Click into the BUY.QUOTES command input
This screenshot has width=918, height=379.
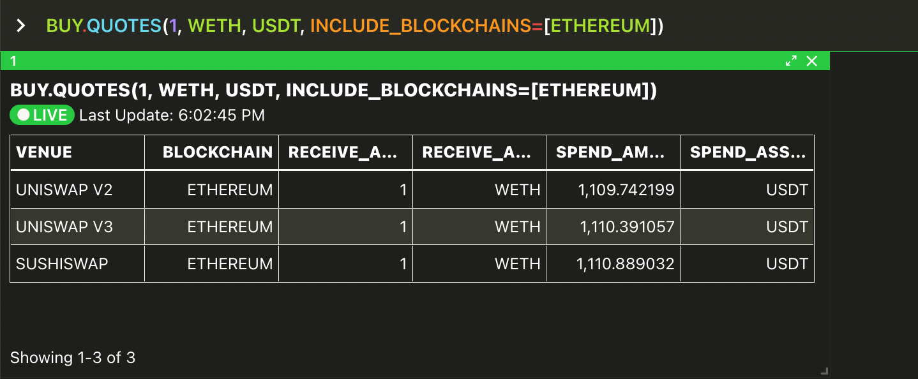pyautogui.click(x=355, y=26)
